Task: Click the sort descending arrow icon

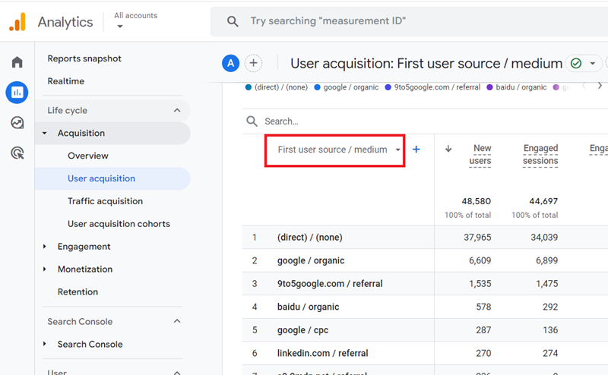Action: click(448, 149)
